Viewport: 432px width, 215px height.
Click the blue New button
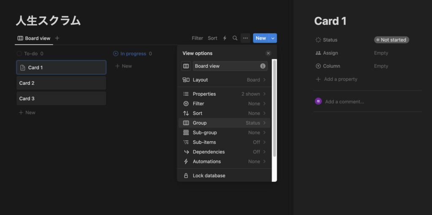(260, 38)
